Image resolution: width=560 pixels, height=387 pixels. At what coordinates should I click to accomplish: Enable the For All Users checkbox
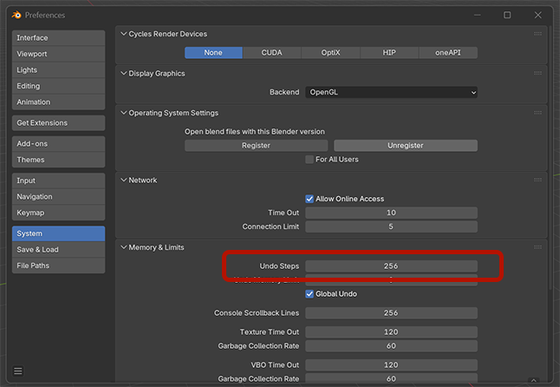(309, 160)
